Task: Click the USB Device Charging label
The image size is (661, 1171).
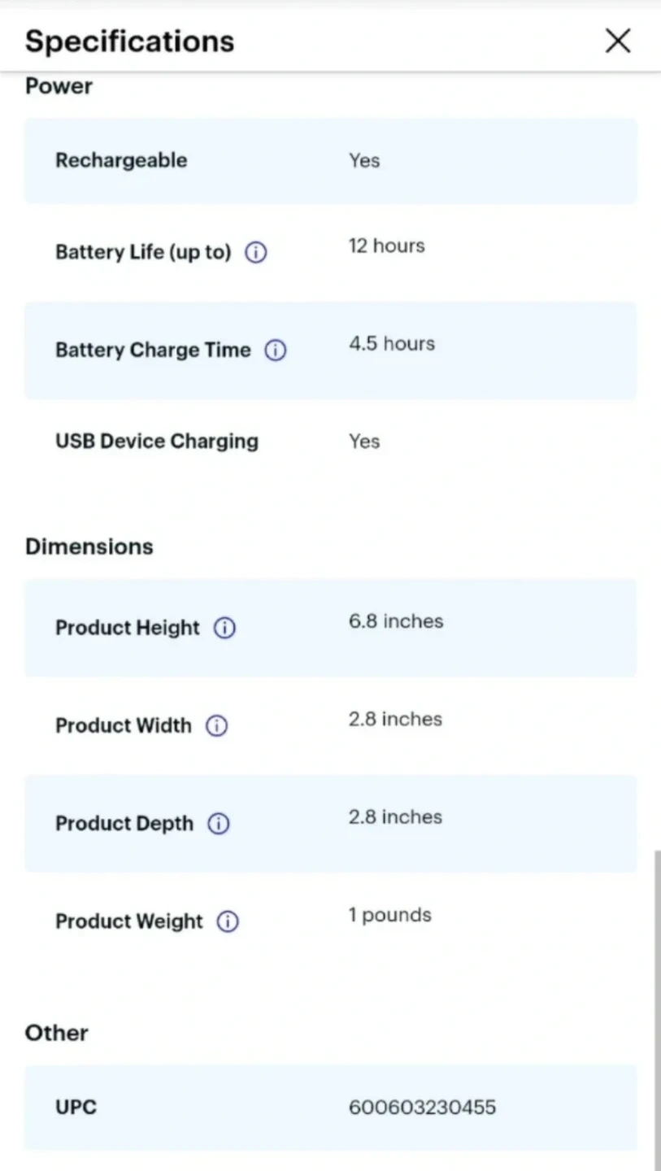Action: [157, 442]
